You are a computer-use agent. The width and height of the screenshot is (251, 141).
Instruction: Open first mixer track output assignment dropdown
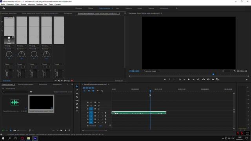tap(9, 49)
